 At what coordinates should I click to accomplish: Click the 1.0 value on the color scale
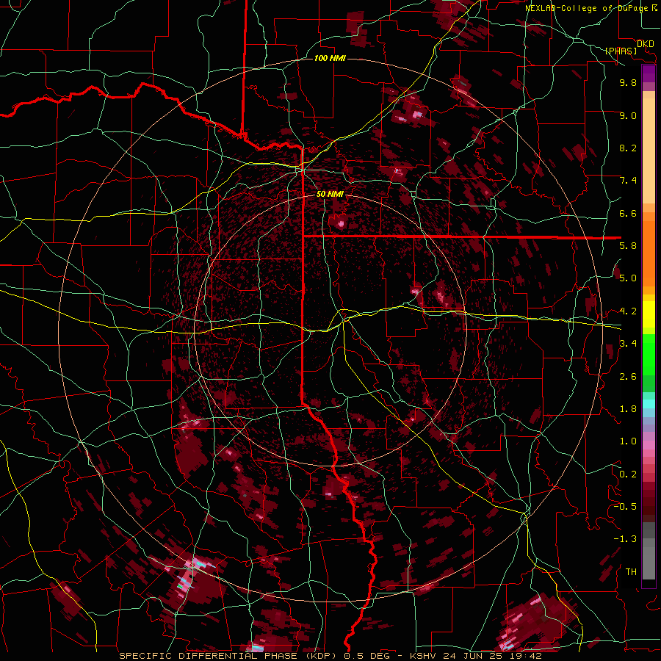(628, 441)
